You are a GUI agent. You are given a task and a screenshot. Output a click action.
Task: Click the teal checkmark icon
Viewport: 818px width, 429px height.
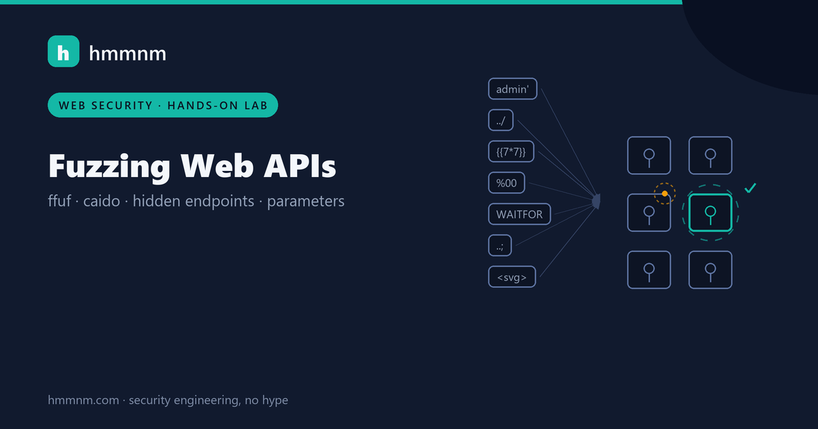pyautogui.click(x=750, y=188)
